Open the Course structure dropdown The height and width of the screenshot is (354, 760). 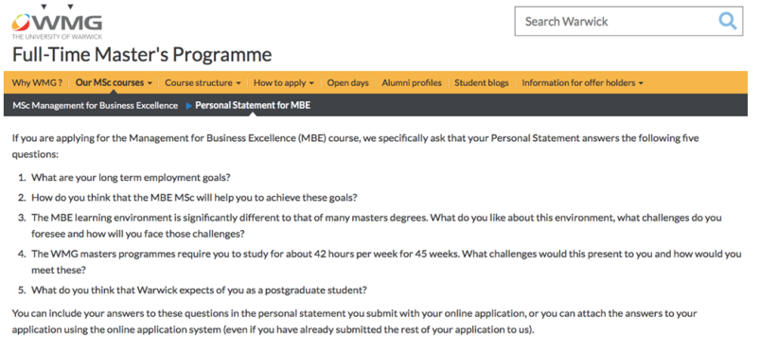(x=203, y=83)
